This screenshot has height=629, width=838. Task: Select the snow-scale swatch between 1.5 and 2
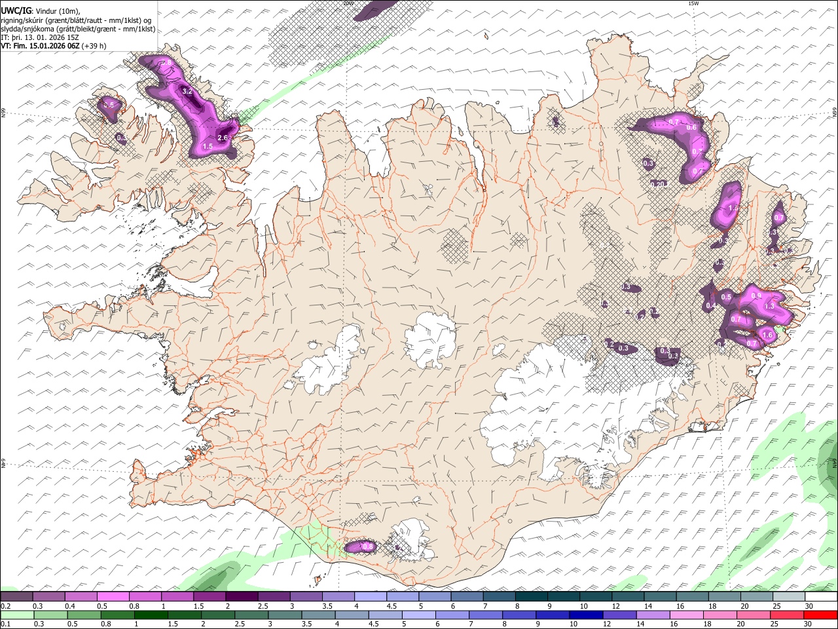(209, 596)
